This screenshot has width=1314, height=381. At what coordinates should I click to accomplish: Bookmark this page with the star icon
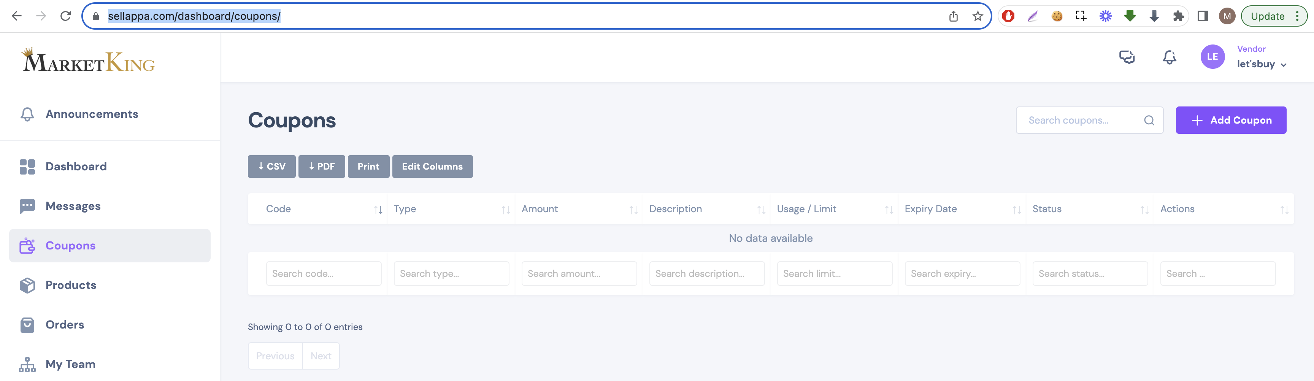(978, 16)
